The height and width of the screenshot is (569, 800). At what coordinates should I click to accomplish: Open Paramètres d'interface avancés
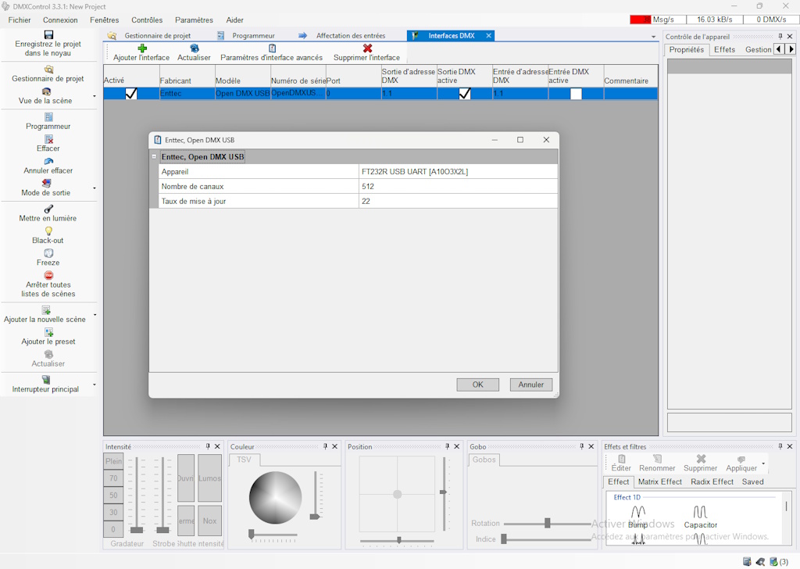pyautogui.click(x=272, y=48)
